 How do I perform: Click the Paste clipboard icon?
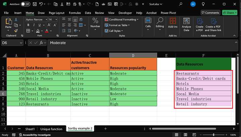[8, 22]
